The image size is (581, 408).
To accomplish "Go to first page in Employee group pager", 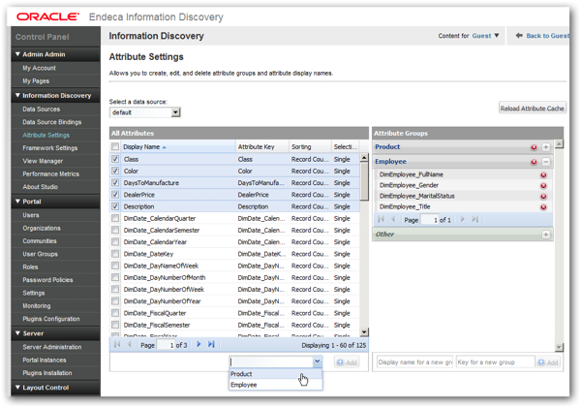I will point(381,219).
